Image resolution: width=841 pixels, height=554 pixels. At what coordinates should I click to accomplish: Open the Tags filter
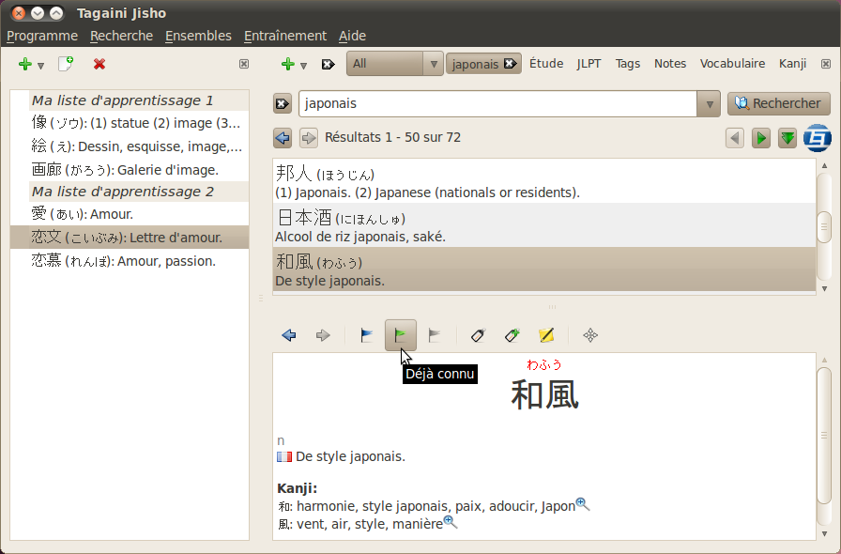(628, 63)
